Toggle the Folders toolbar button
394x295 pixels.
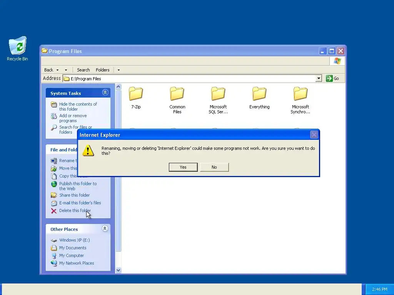pyautogui.click(x=102, y=70)
